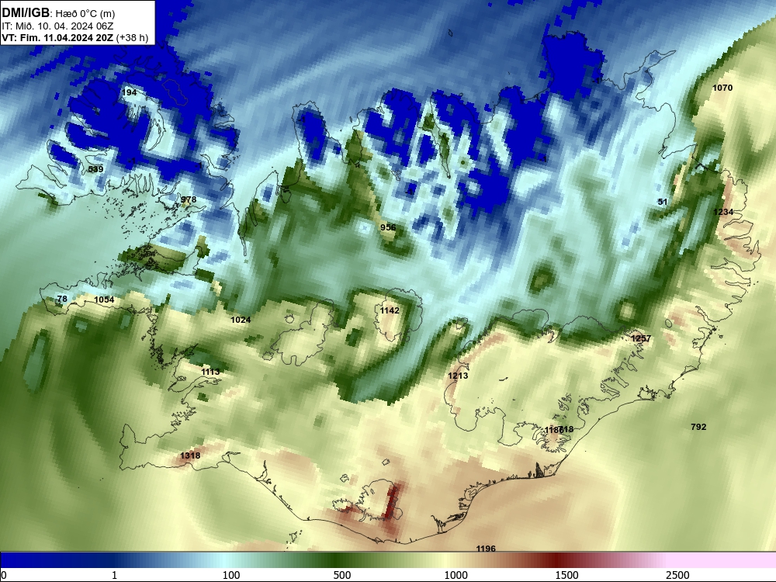The height and width of the screenshot is (582, 776).
Task: Click the 0 label on the color scale
Action: 4,575
